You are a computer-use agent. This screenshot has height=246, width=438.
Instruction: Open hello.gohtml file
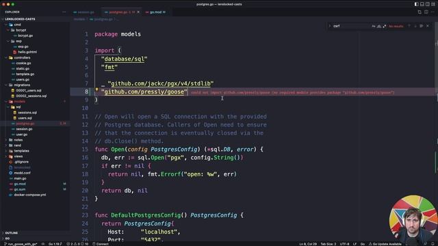click(x=27, y=52)
